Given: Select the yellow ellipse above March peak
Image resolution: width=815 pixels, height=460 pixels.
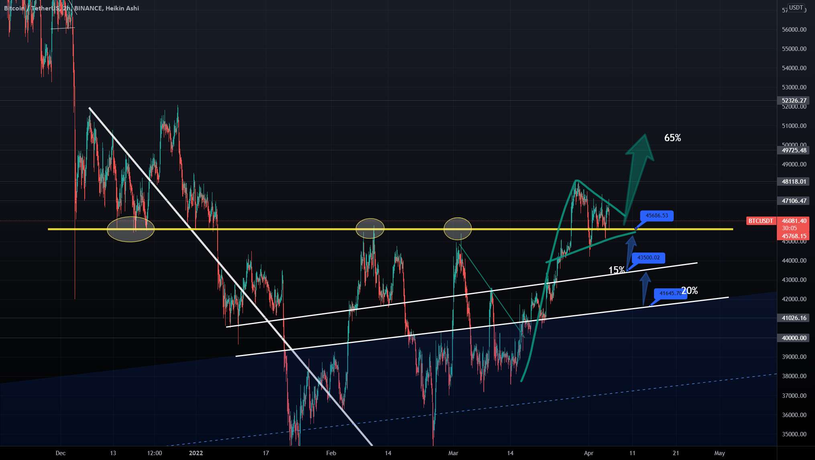Looking at the screenshot, I should (x=458, y=229).
